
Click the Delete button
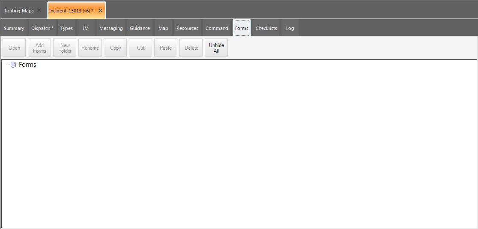(191, 48)
